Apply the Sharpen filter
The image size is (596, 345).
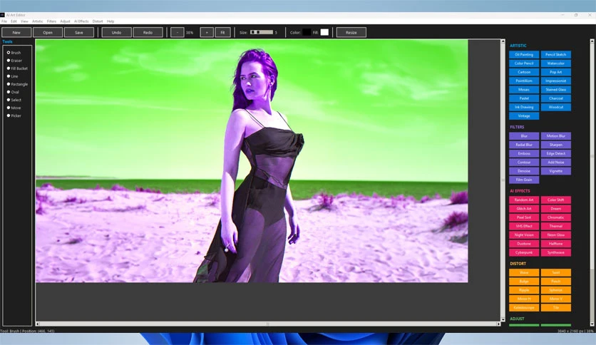coord(555,145)
